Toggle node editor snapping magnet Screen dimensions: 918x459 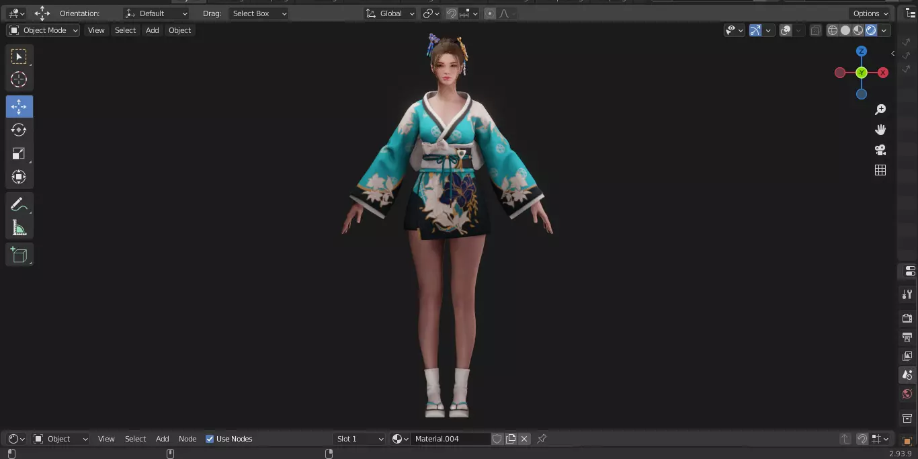862,439
